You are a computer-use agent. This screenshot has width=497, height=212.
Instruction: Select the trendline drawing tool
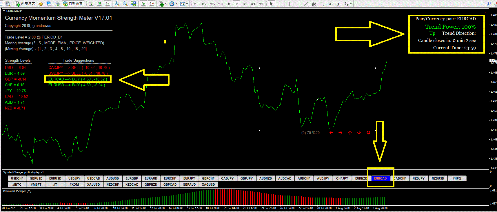tap(306, 4)
